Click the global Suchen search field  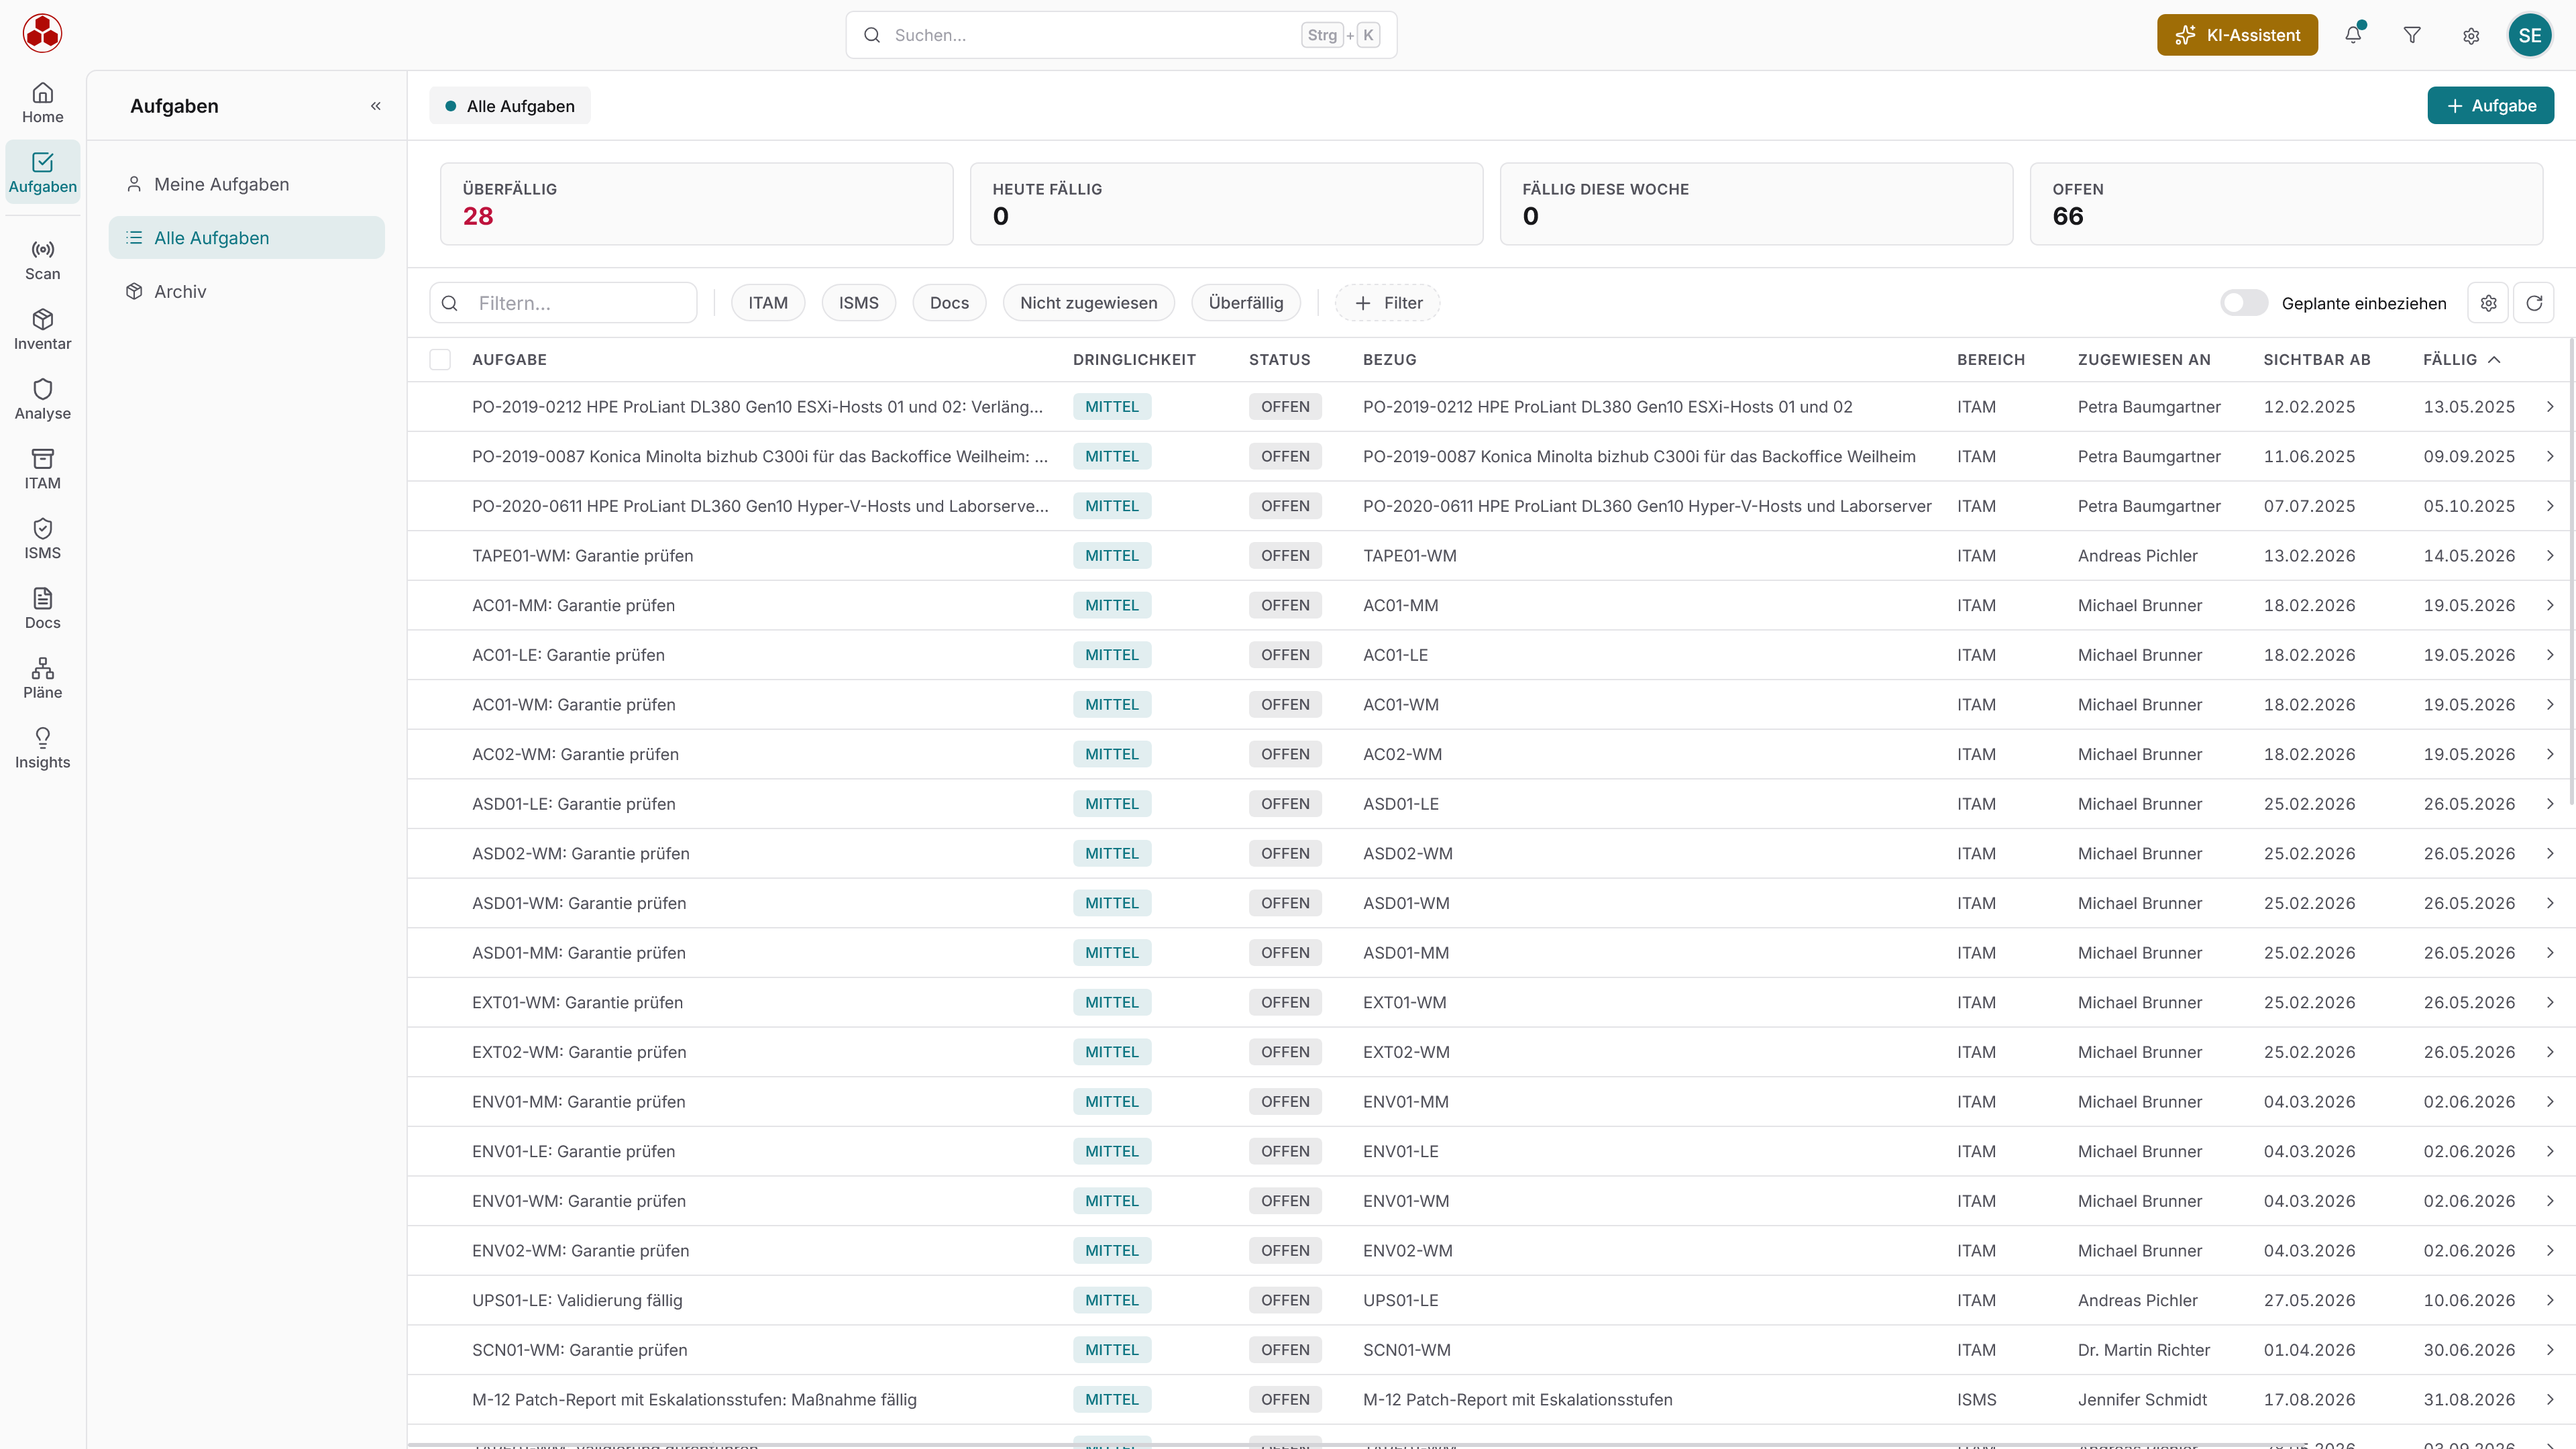(x=1121, y=35)
